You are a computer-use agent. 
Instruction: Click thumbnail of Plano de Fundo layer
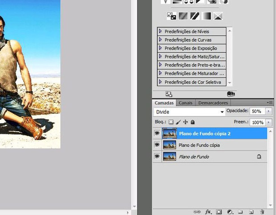[169, 156]
